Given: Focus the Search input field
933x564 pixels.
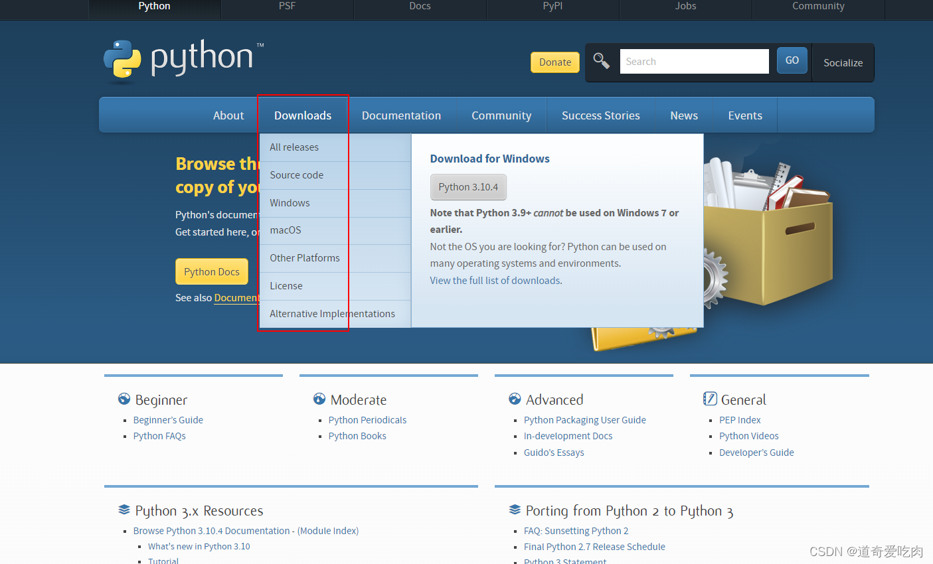Looking at the screenshot, I should 694,61.
